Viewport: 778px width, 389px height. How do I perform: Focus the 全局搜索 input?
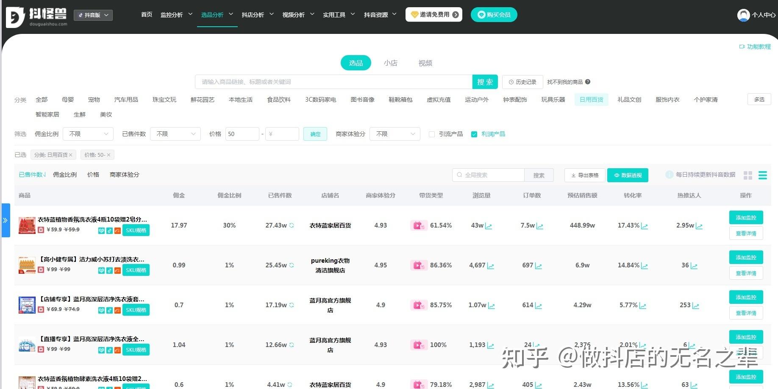[489, 175]
